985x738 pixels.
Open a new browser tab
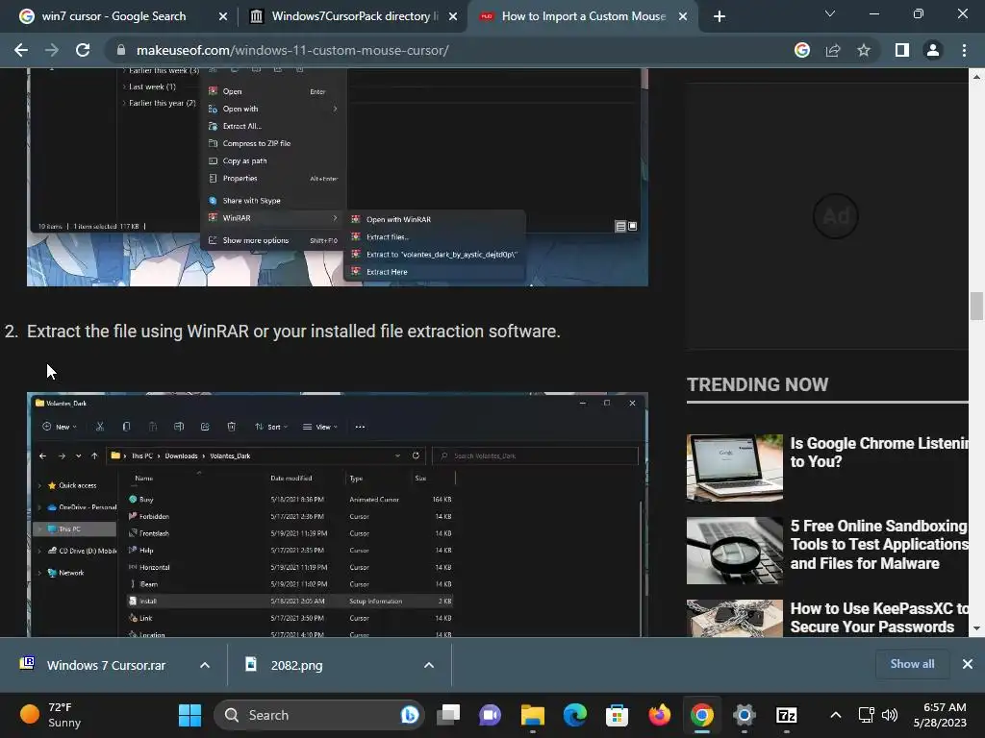(x=720, y=16)
